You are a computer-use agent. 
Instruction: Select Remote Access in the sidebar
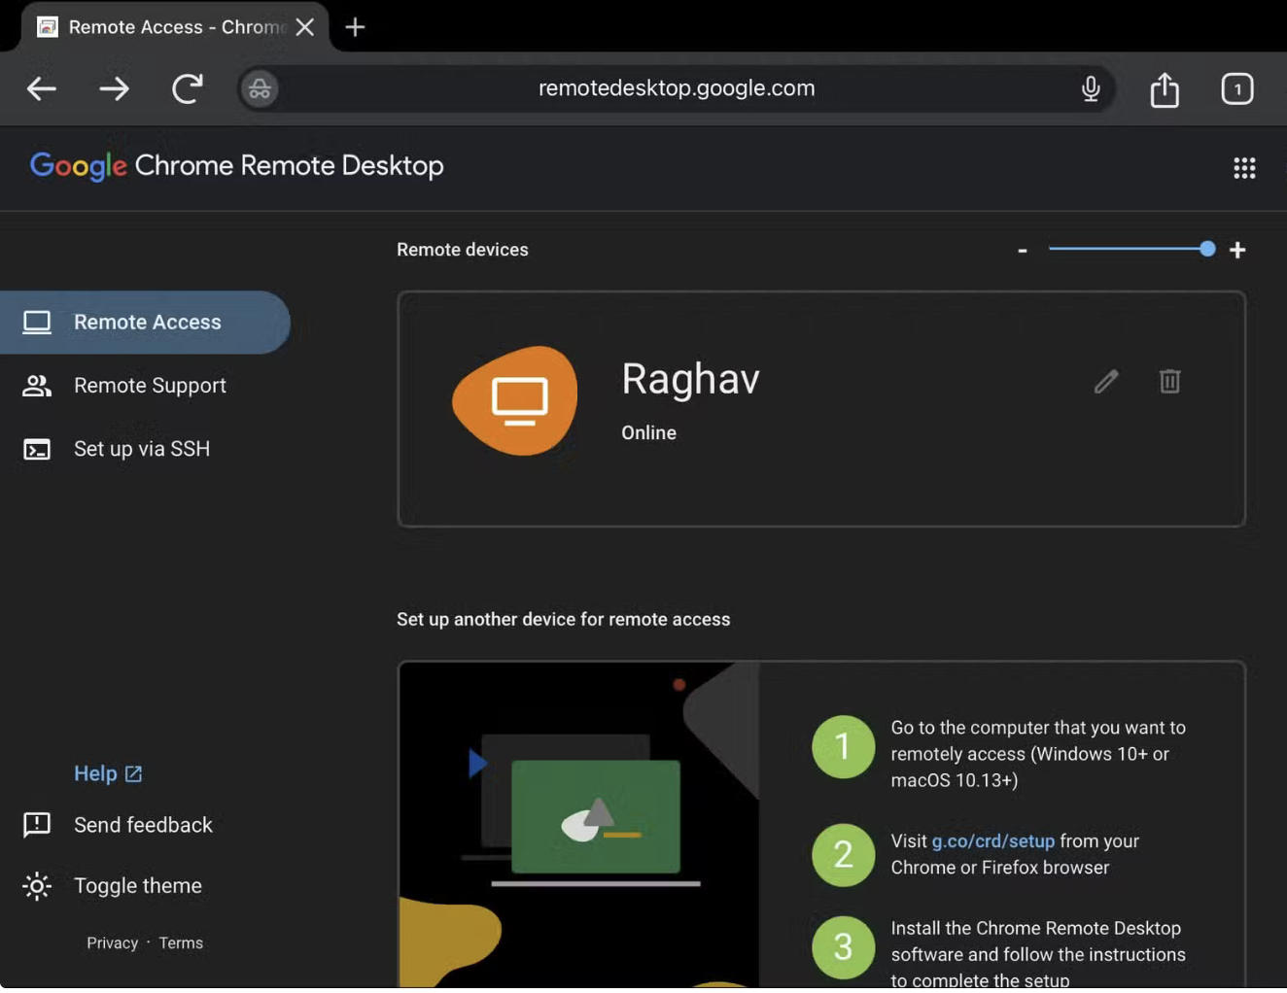pyautogui.click(x=145, y=323)
